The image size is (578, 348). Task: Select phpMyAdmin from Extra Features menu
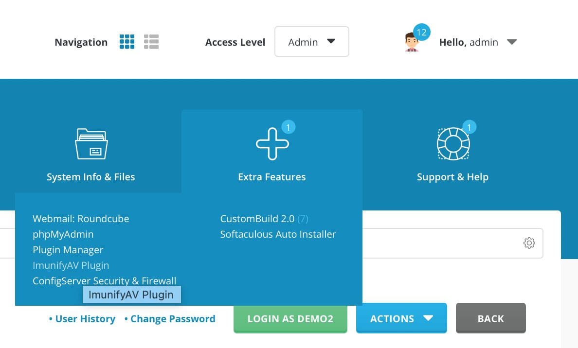pyautogui.click(x=63, y=234)
